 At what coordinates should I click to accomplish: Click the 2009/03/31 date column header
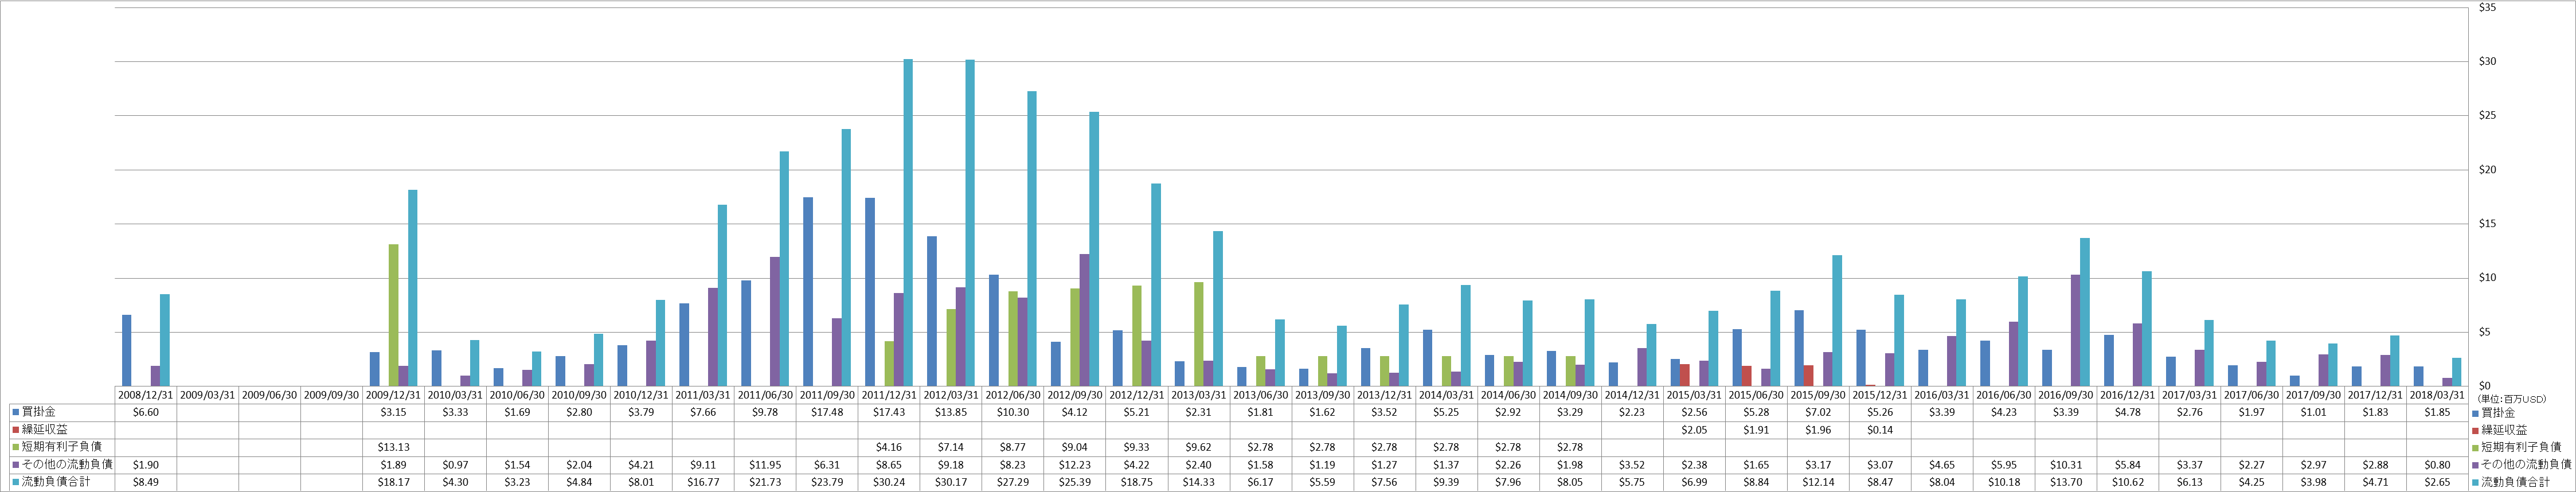(208, 395)
